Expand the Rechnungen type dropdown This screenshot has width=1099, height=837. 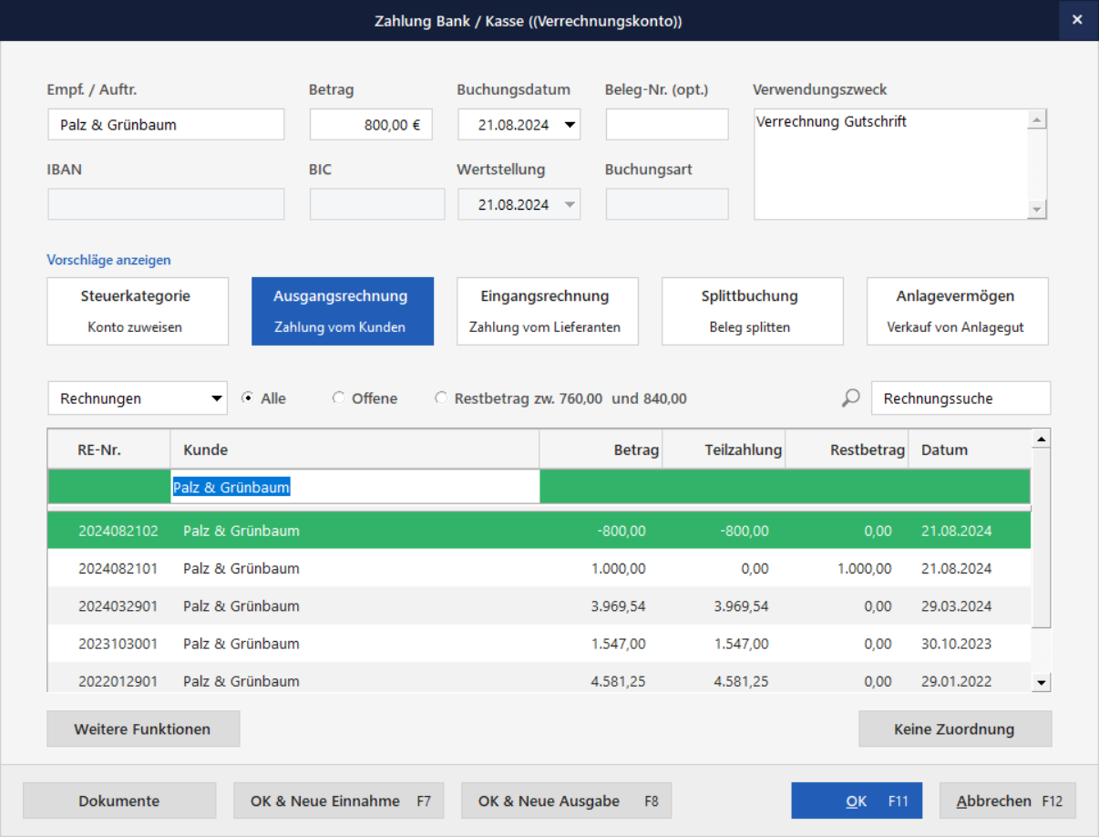click(x=216, y=398)
